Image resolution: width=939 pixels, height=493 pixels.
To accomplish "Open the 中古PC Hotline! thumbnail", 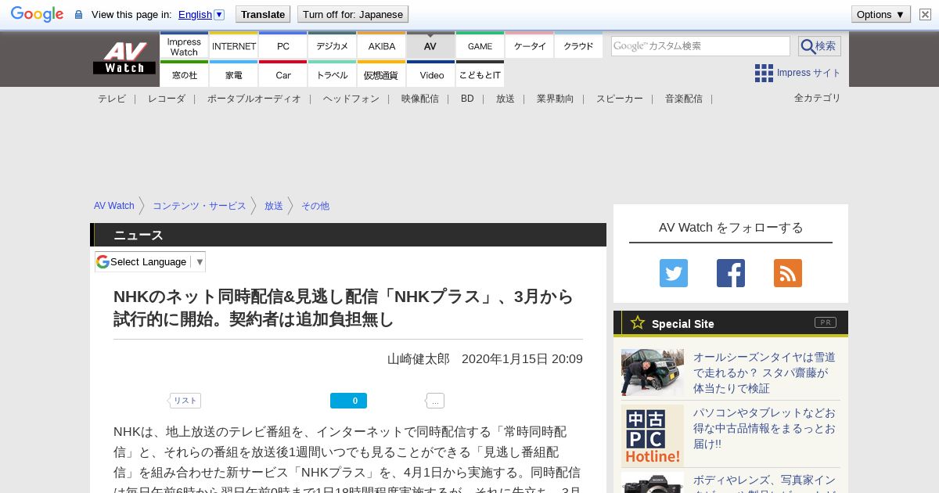I will (653, 436).
